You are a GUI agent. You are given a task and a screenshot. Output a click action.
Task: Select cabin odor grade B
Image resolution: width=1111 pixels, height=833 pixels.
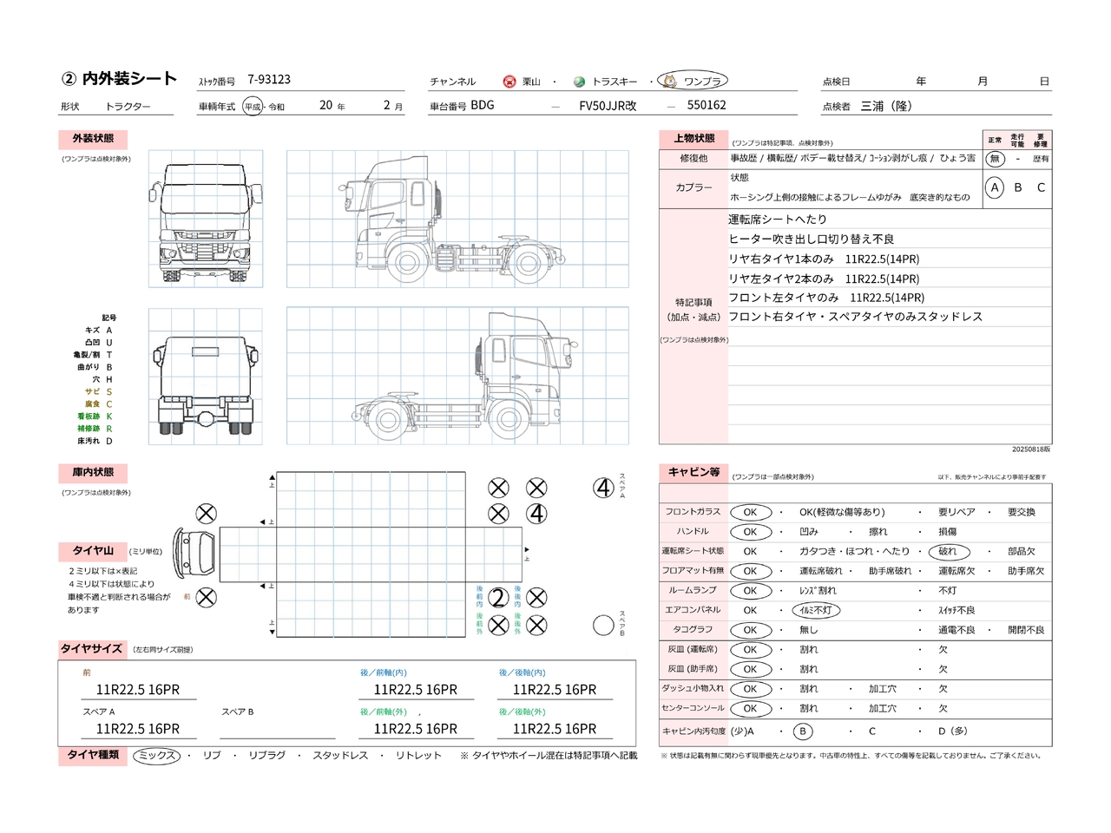pos(803,731)
